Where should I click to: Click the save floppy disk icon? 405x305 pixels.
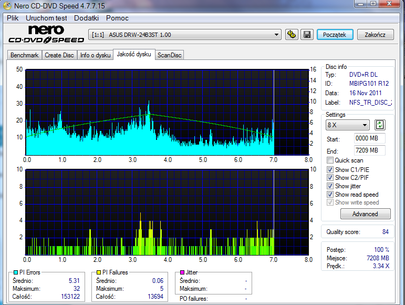pyautogui.click(x=307, y=34)
